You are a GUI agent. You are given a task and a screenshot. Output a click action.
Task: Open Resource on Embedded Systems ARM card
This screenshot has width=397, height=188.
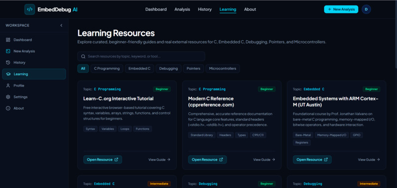312,160
